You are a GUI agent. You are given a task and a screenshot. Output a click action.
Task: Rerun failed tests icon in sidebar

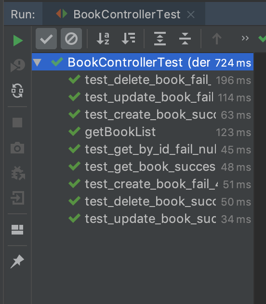coord(18,66)
